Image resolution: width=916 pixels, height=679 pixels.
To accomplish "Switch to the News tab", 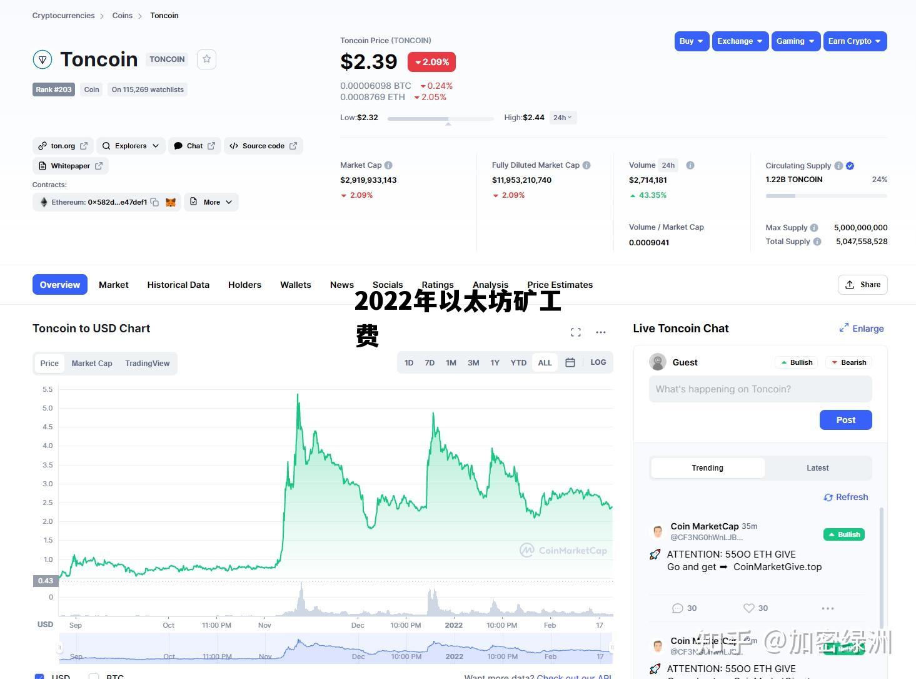I will 342,285.
